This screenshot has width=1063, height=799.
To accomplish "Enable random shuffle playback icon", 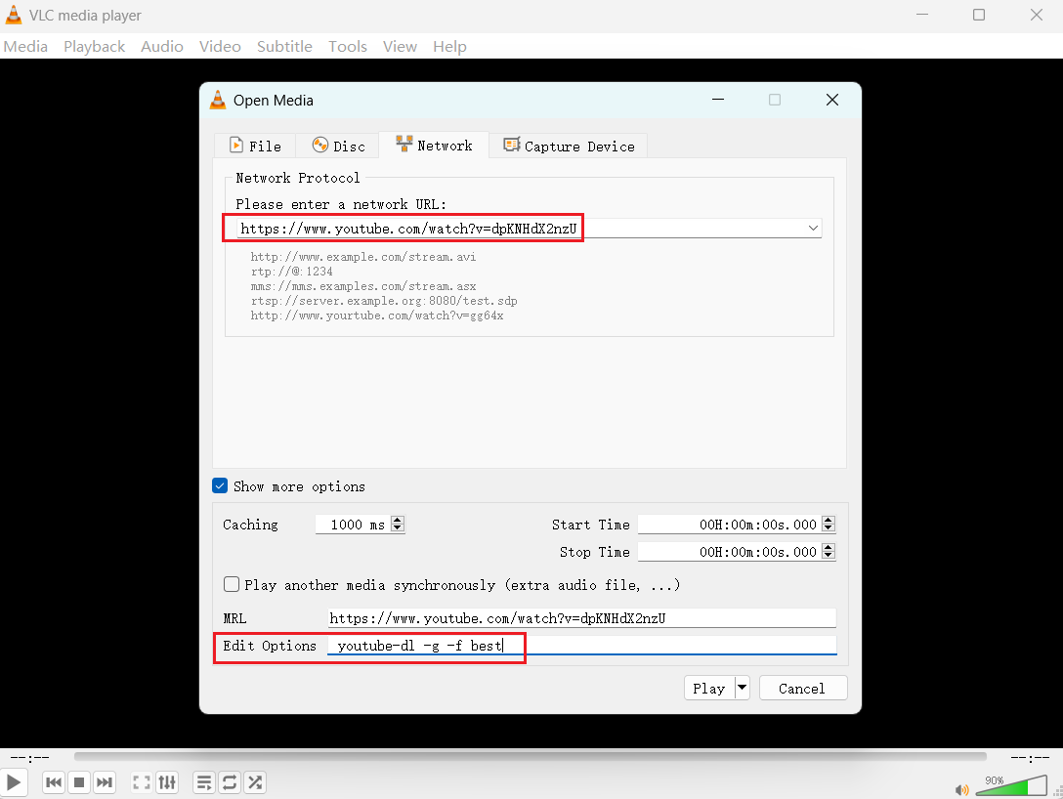I will 255,782.
